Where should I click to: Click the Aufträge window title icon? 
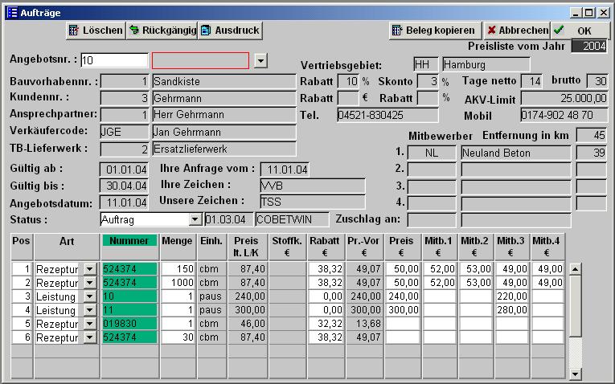(11, 13)
